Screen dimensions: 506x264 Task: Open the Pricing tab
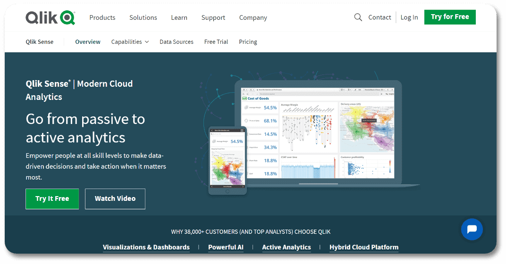(x=248, y=42)
